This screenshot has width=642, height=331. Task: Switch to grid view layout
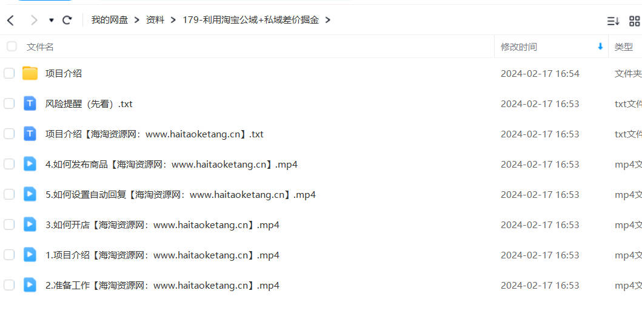[635, 21]
